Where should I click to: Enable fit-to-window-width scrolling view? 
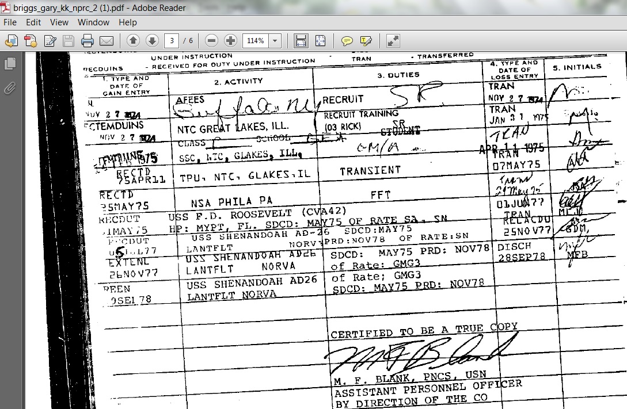click(x=301, y=41)
